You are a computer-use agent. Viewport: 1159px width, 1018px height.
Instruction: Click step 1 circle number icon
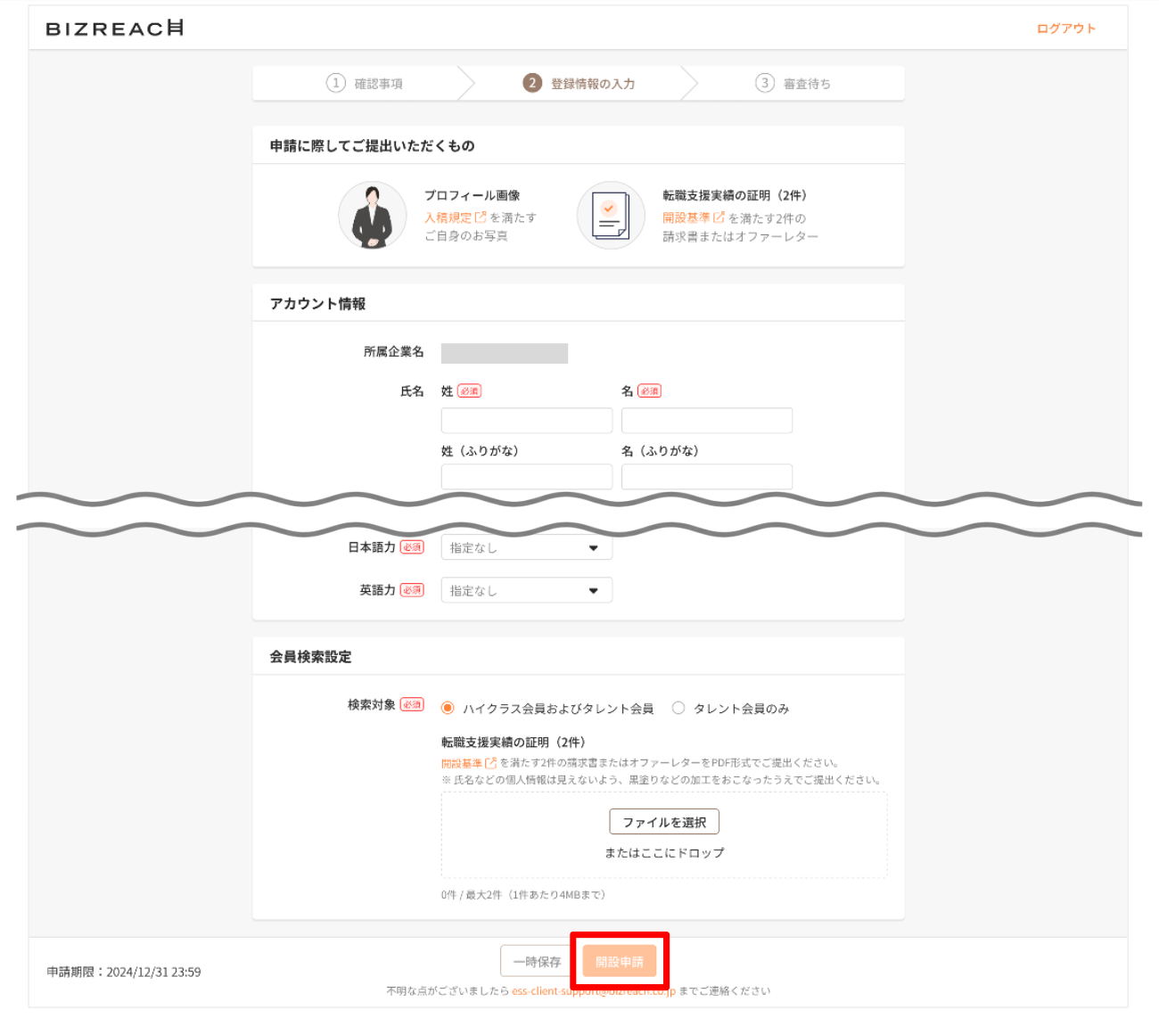[335, 83]
